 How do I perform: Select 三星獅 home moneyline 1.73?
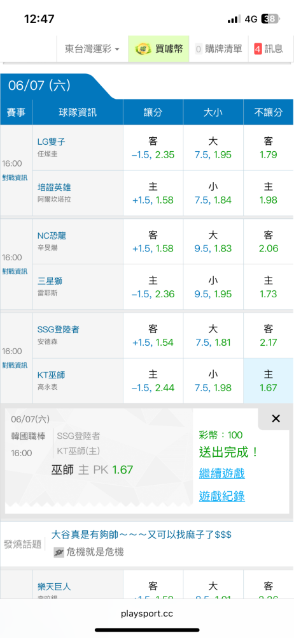269,287
